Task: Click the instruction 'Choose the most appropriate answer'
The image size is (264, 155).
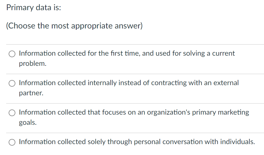Action: pyautogui.click(x=75, y=26)
